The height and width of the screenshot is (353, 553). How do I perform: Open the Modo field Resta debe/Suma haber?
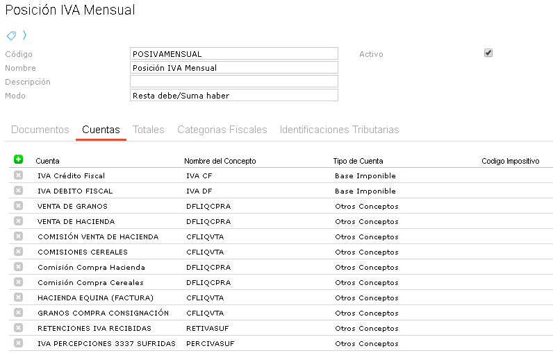tap(234, 96)
